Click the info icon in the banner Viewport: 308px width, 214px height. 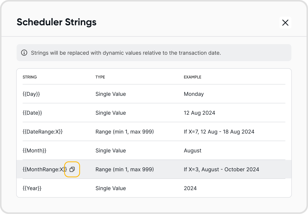point(24,53)
